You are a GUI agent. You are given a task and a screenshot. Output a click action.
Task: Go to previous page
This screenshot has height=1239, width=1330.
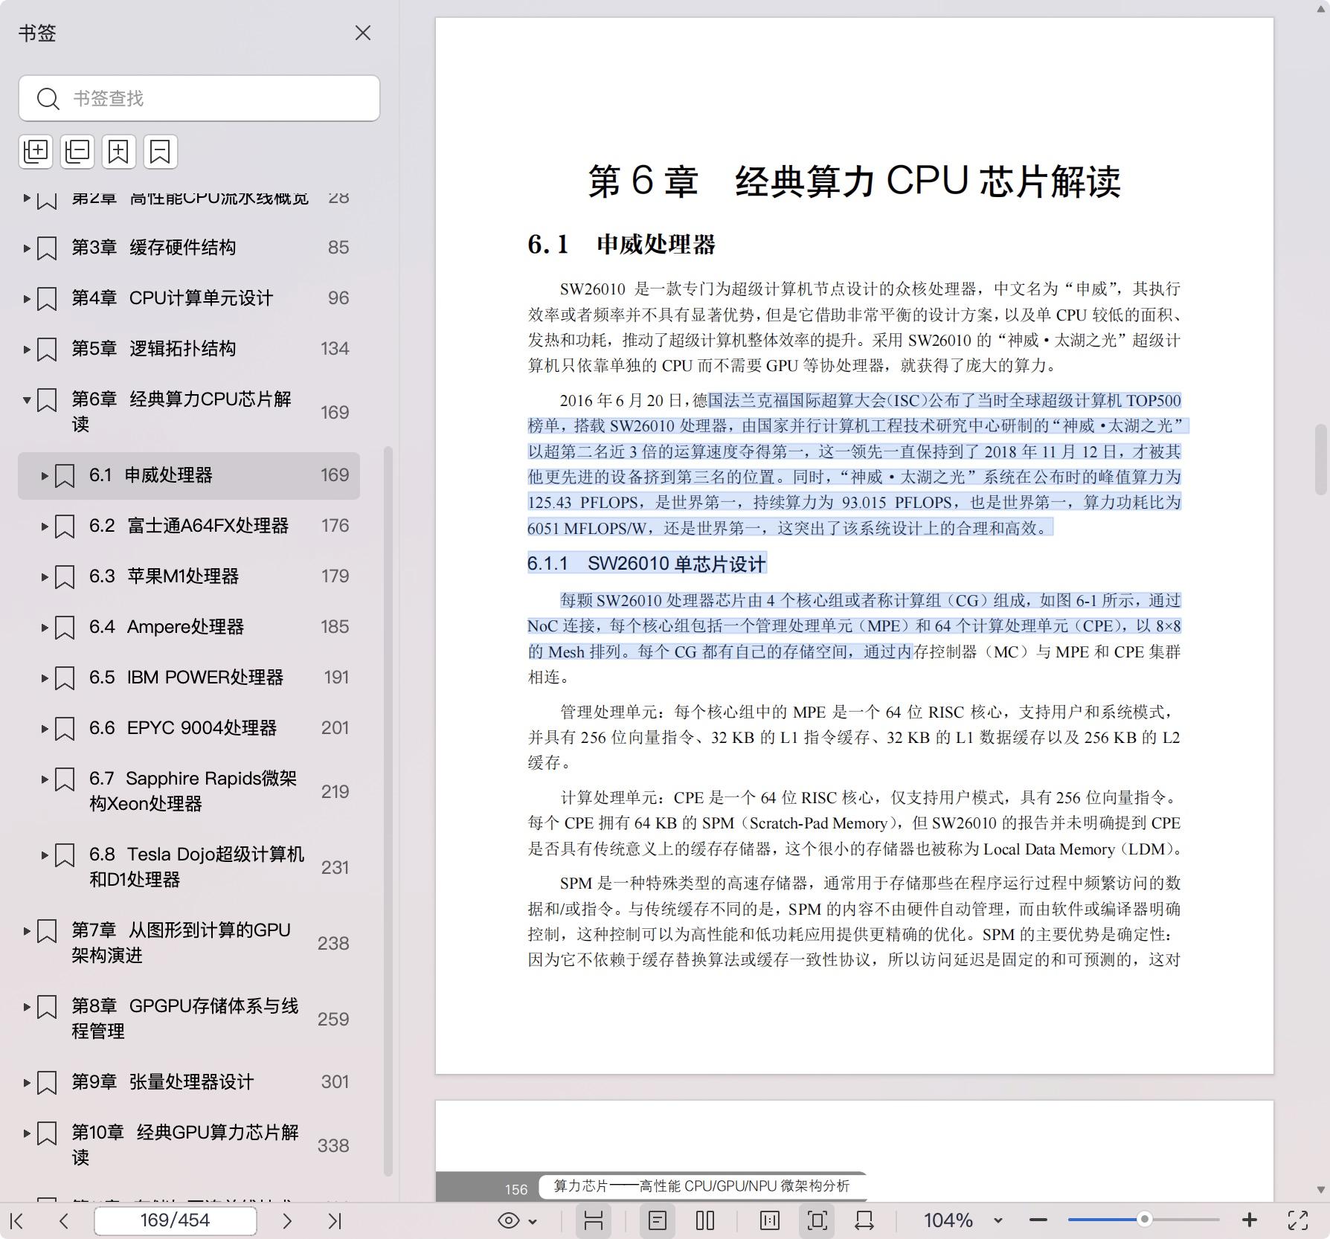point(64,1220)
